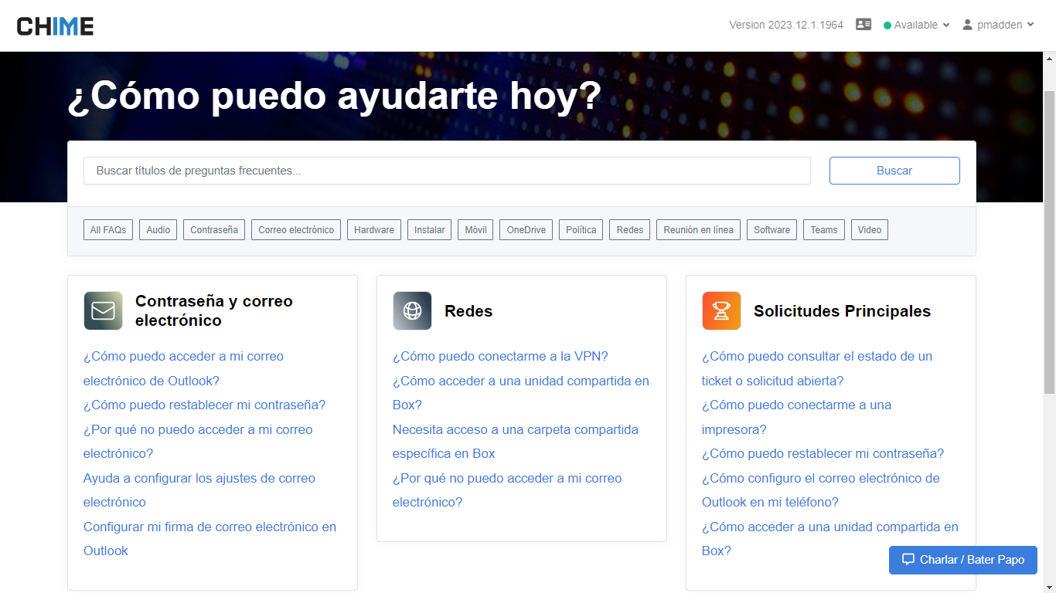Choose the OneDrive category tag
The height and width of the screenshot is (593, 1056).
[x=526, y=229]
